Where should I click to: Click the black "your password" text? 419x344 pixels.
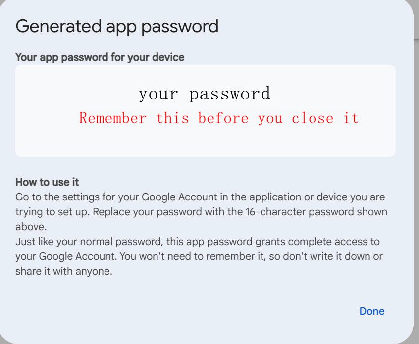(x=204, y=94)
